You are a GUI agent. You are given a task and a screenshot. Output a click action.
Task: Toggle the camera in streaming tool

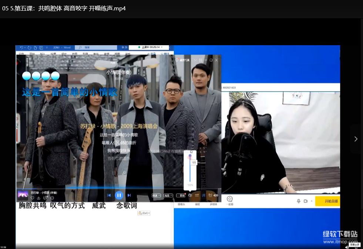tap(306, 201)
